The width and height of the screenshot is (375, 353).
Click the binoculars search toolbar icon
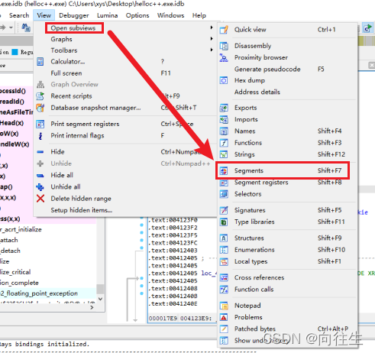(x=26, y=28)
